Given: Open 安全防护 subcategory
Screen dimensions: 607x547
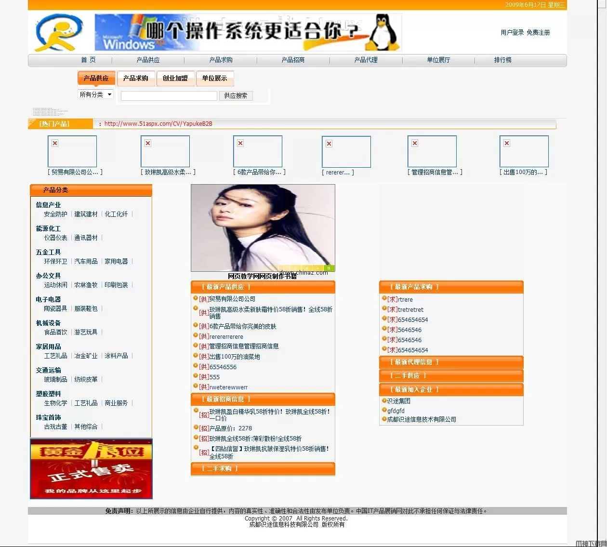Looking at the screenshot, I should pyautogui.click(x=55, y=214).
